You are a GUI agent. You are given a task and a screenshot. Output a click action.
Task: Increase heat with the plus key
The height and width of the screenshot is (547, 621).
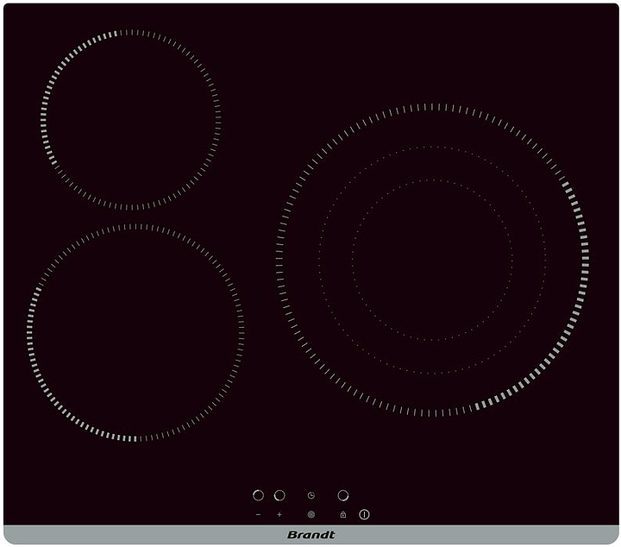click(x=279, y=514)
